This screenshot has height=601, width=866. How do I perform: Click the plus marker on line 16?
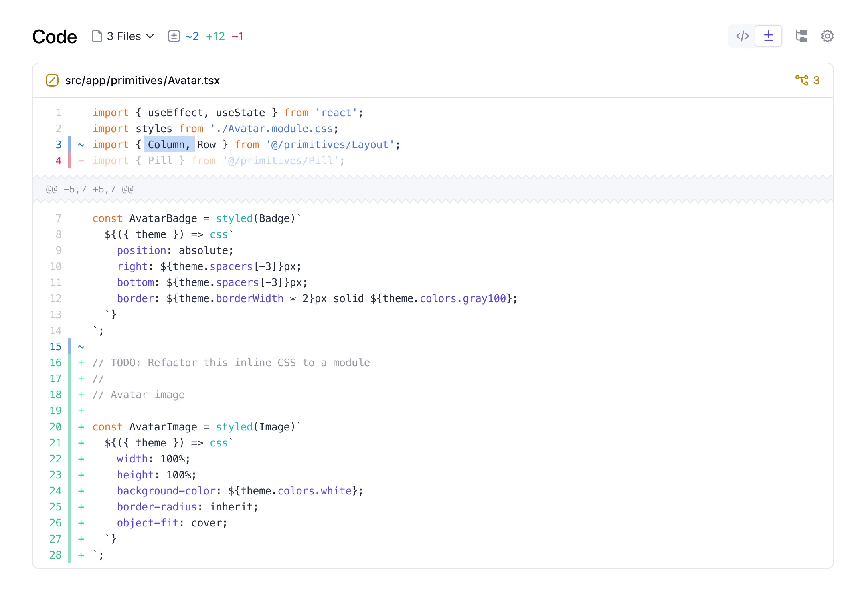point(81,363)
